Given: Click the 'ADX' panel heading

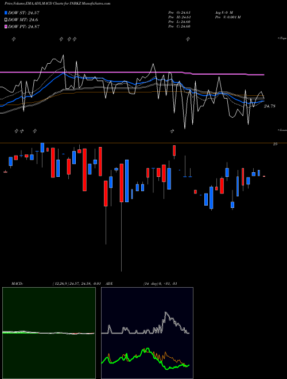Looking at the screenshot, I should tap(110, 284).
